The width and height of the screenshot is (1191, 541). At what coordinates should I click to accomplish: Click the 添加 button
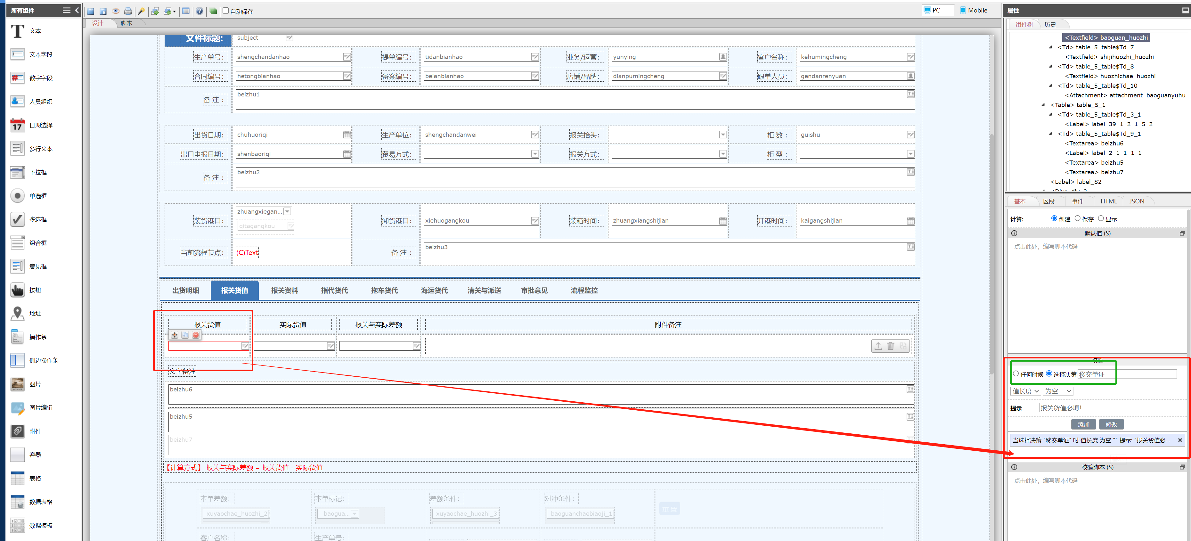[1083, 424]
